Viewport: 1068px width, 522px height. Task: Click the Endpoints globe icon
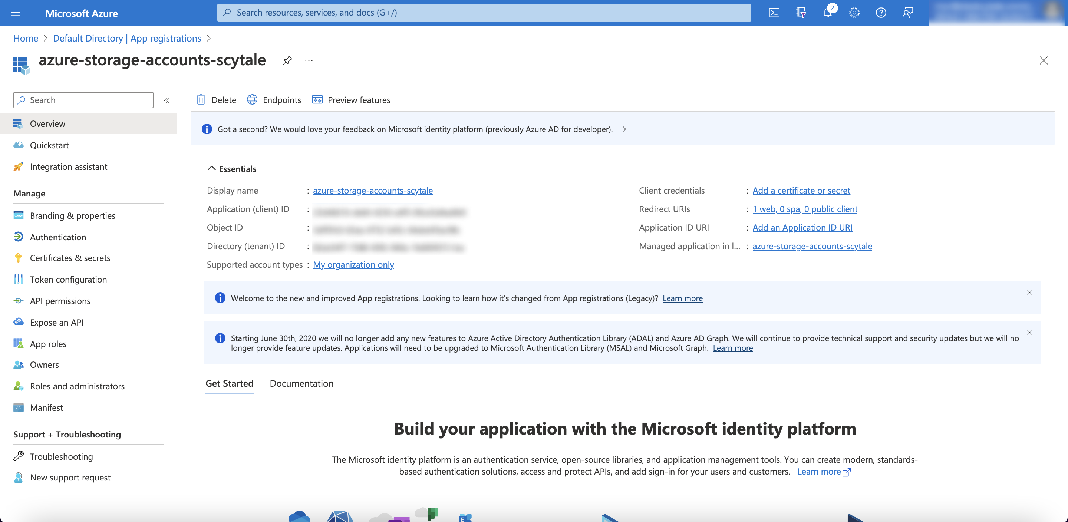click(252, 99)
